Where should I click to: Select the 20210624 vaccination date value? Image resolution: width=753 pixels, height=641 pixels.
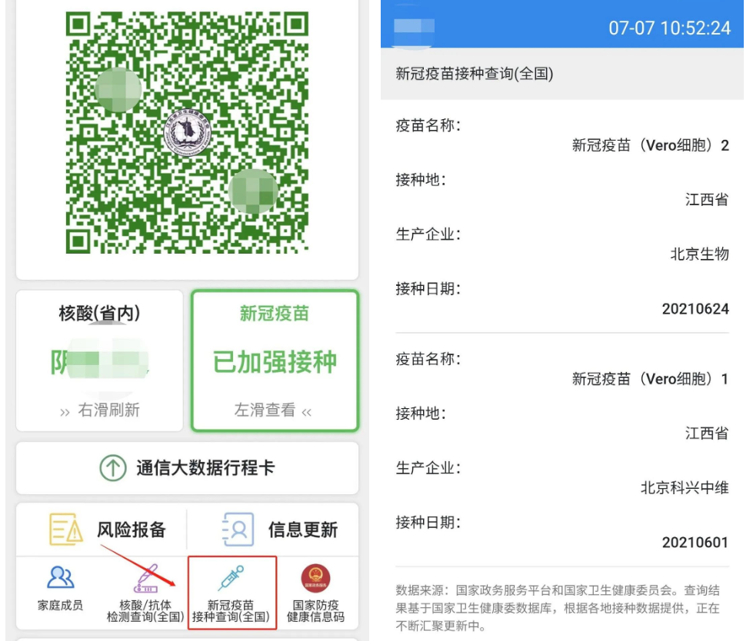pyautogui.click(x=695, y=309)
